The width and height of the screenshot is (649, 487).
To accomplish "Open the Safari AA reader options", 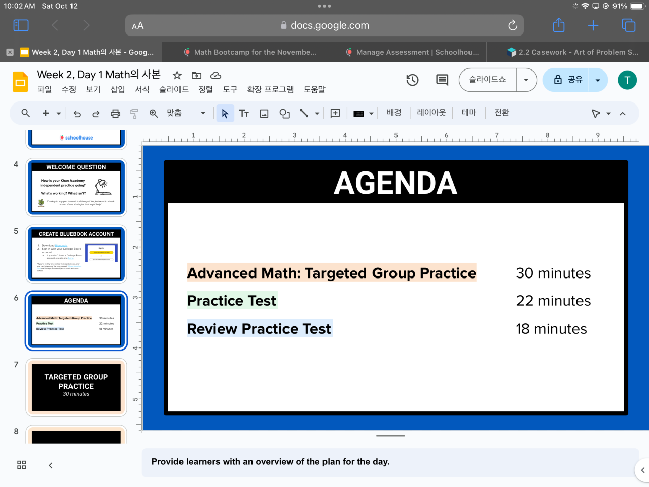I will [x=138, y=26].
